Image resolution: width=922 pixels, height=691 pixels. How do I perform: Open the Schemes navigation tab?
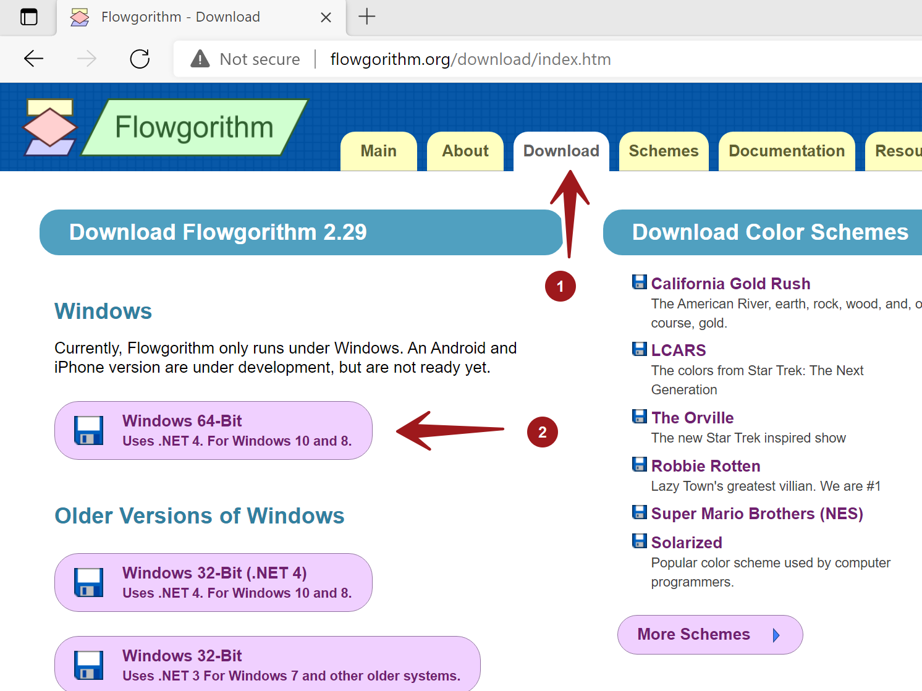pos(663,151)
